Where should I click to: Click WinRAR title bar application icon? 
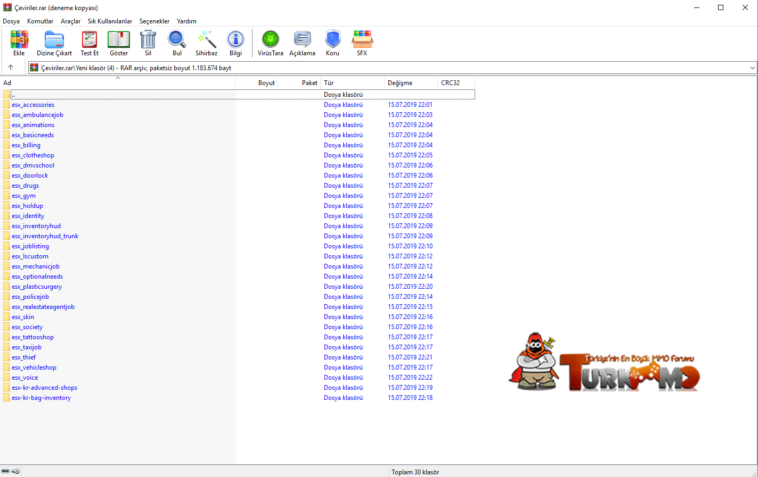click(x=7, y=7)
